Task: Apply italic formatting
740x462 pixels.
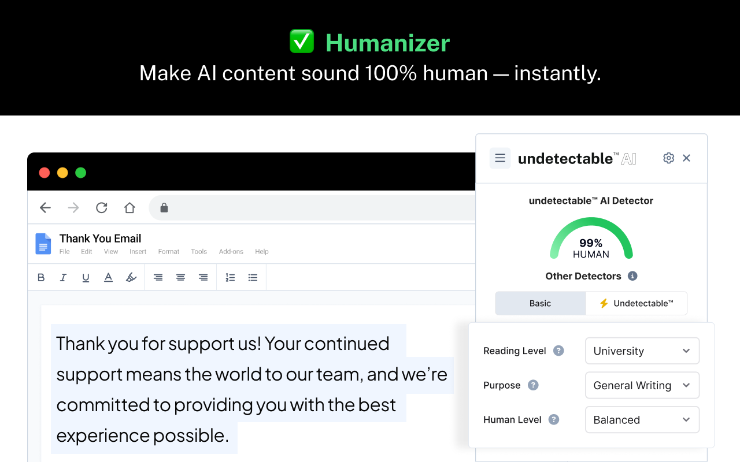Action: click(64, 277)
